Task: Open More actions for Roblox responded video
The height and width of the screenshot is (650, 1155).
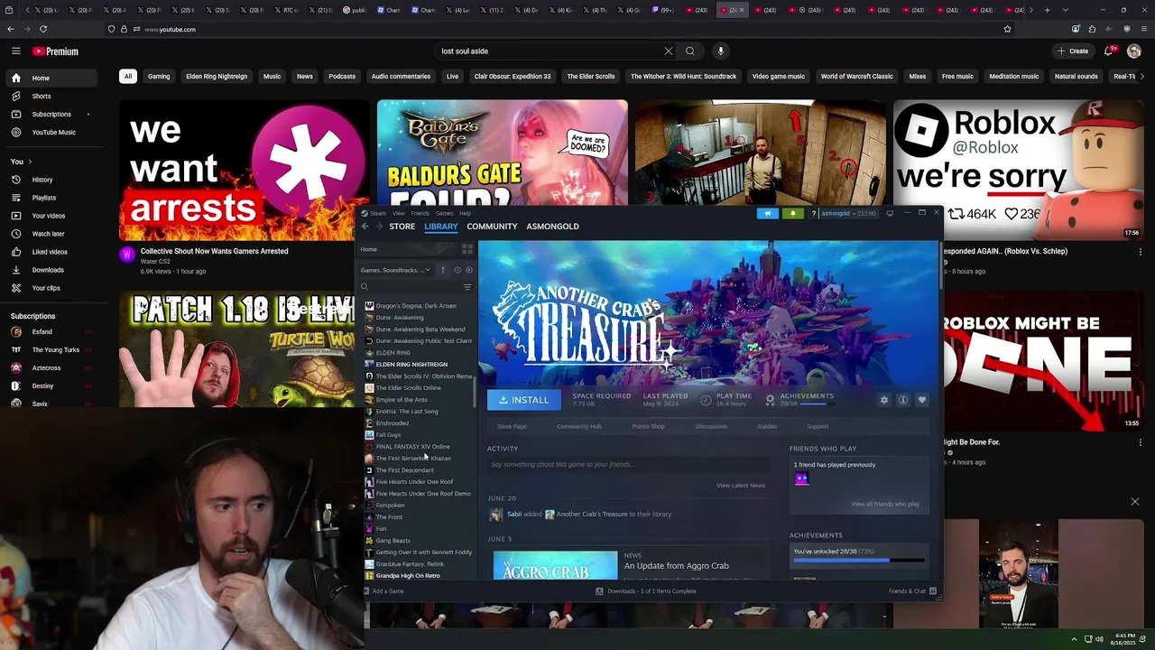Action: pos(1141,253)
